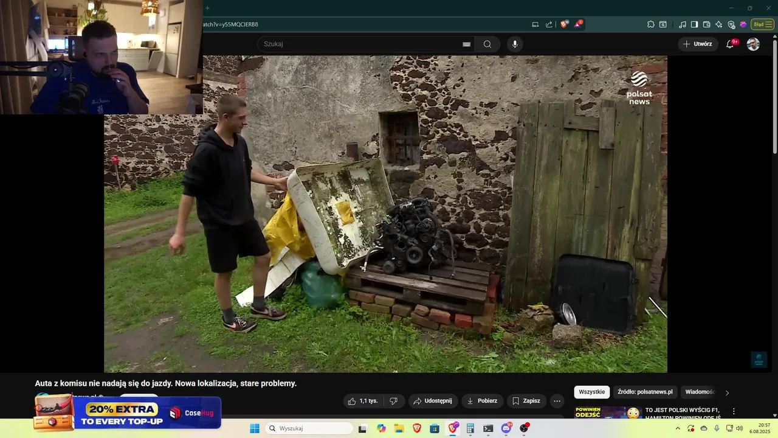This screenshot has width=778, height=438.
Task: Open the Powinien Odejść video thumbnail
Action: tap(608, 412)
